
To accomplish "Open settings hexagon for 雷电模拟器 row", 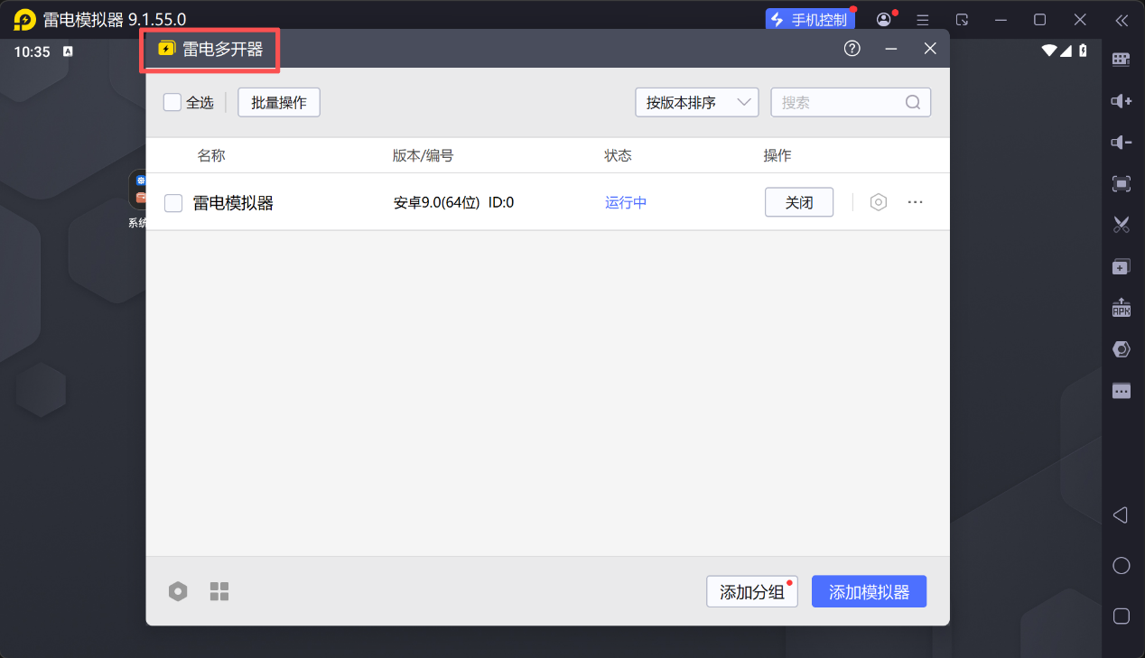I will coord(878,202).
